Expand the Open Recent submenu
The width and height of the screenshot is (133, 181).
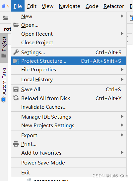click(x=69, y=34)
